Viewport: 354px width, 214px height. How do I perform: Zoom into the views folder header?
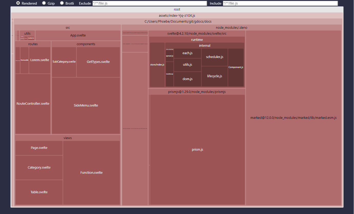tap(68, 138)
